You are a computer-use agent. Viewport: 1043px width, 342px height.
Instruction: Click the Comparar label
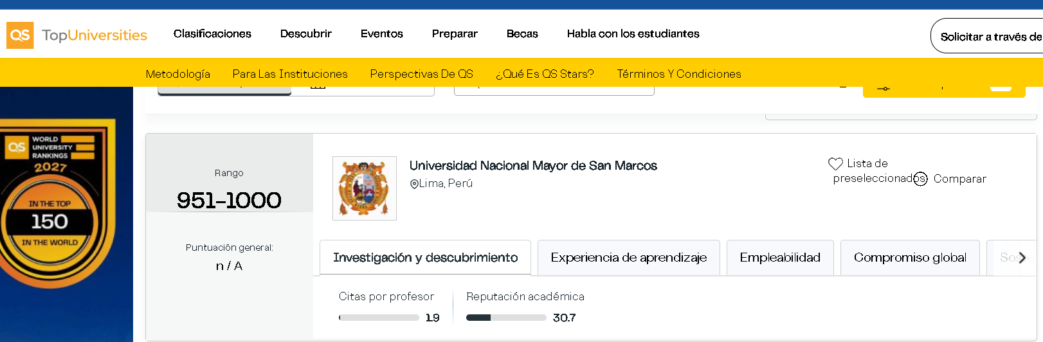960,179
